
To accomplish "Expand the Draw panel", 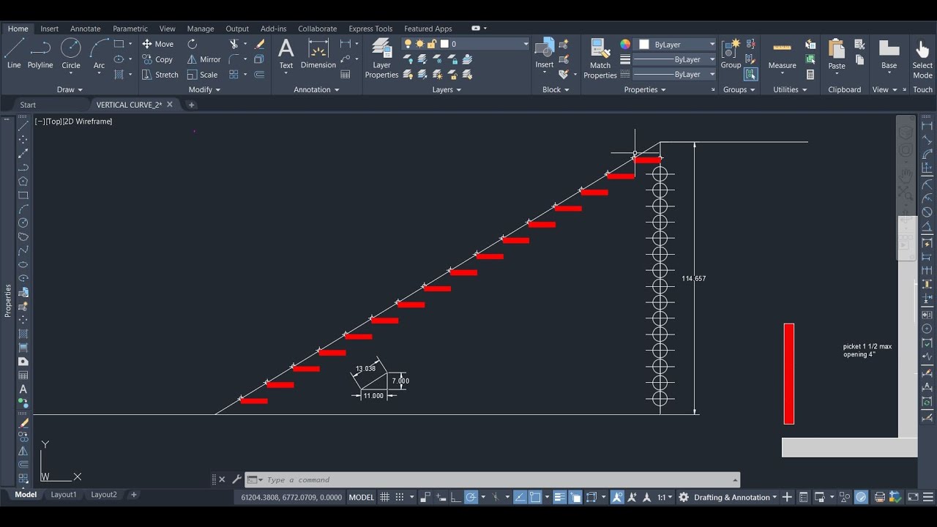I will click(x=70, y=89).
